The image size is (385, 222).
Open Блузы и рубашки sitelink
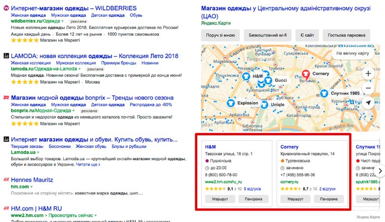tap(129, 146)
